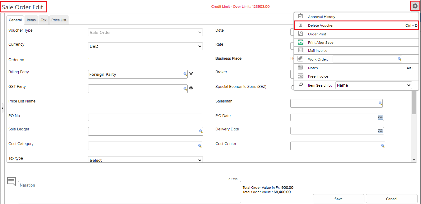
Task: Click the Cancel button
Action: pos(391,199)
